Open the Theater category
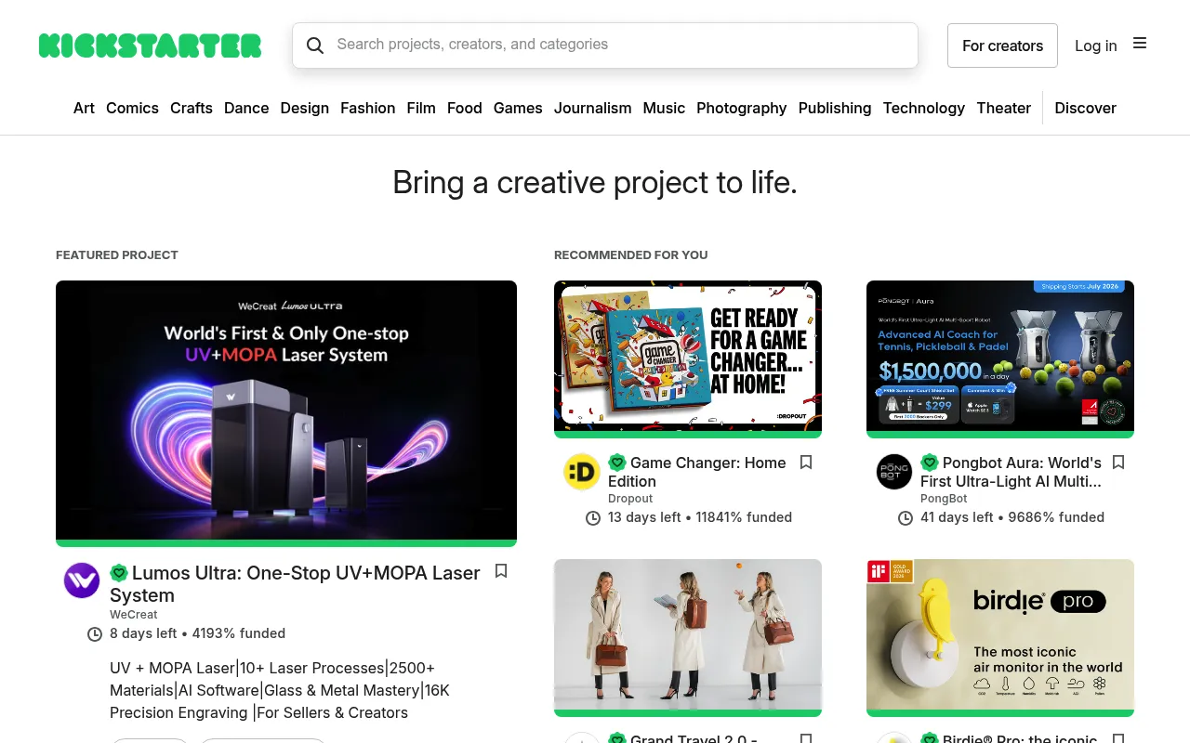 coord(1004,108)
